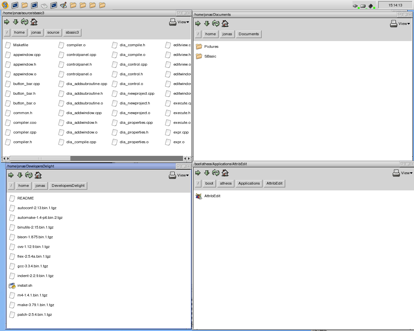Click 'sbasic3' breadcrumb button
Image resolution: width=414 pixels, height=331 pixels.
tap(72, 32)
